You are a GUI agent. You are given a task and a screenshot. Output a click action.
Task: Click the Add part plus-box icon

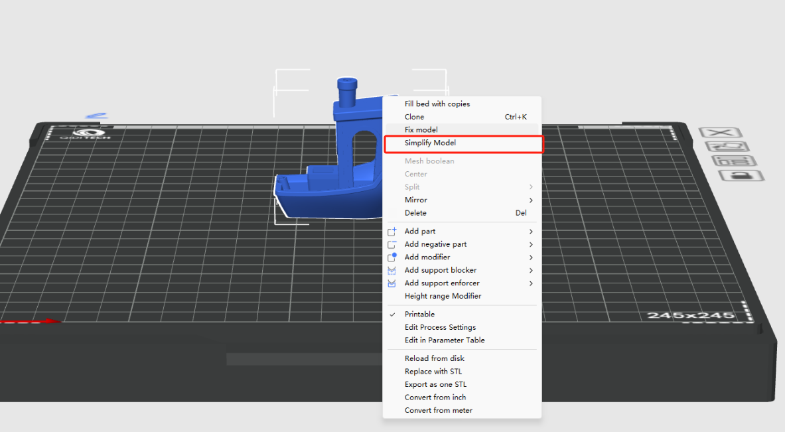click(x=392, y=232)
